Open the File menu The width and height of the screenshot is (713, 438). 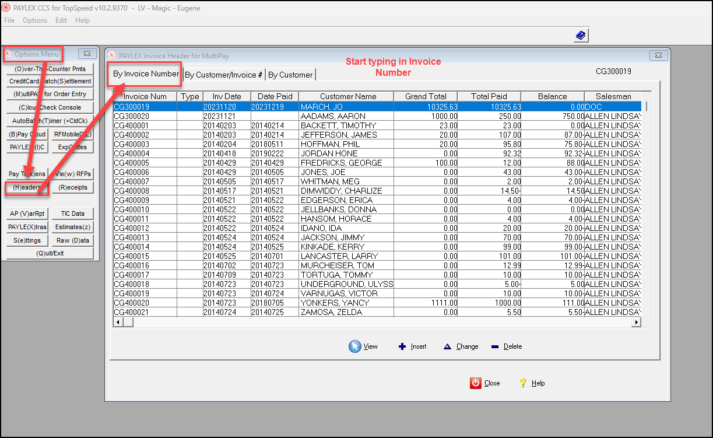9,20
